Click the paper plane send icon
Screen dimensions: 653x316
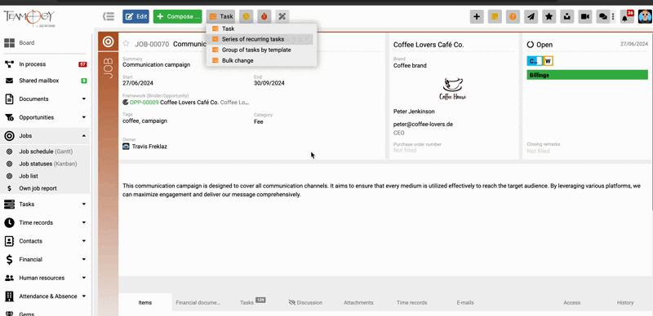531,16
